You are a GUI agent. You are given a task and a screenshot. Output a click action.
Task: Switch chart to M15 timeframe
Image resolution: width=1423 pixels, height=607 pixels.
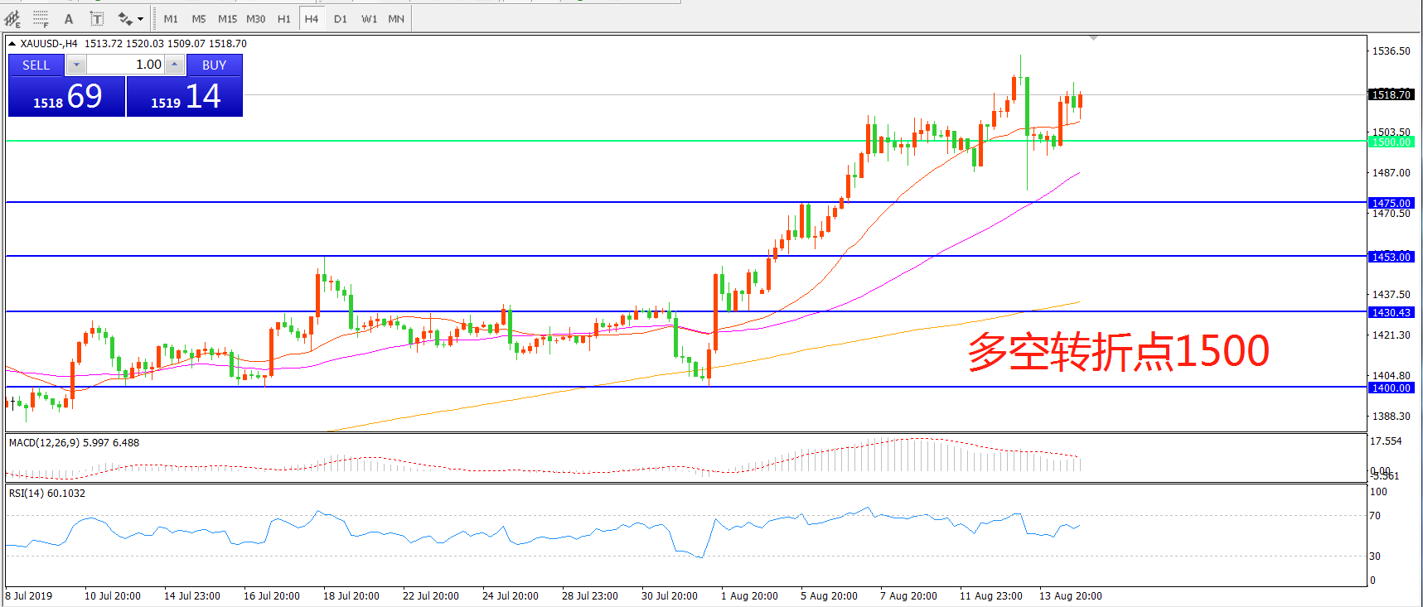227,18
